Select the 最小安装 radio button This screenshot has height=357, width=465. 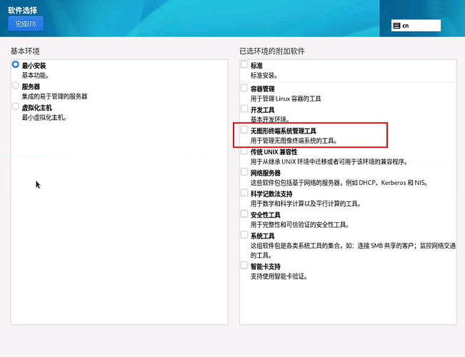[x=16, y=65]
